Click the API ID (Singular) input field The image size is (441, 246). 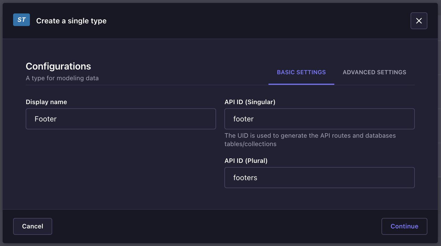point(319,119)
